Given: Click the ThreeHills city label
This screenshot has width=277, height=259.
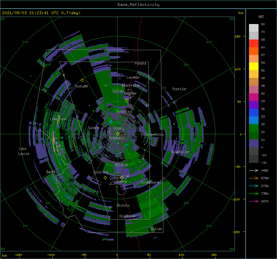Looking at the screenshot, I should coord(155,135).
